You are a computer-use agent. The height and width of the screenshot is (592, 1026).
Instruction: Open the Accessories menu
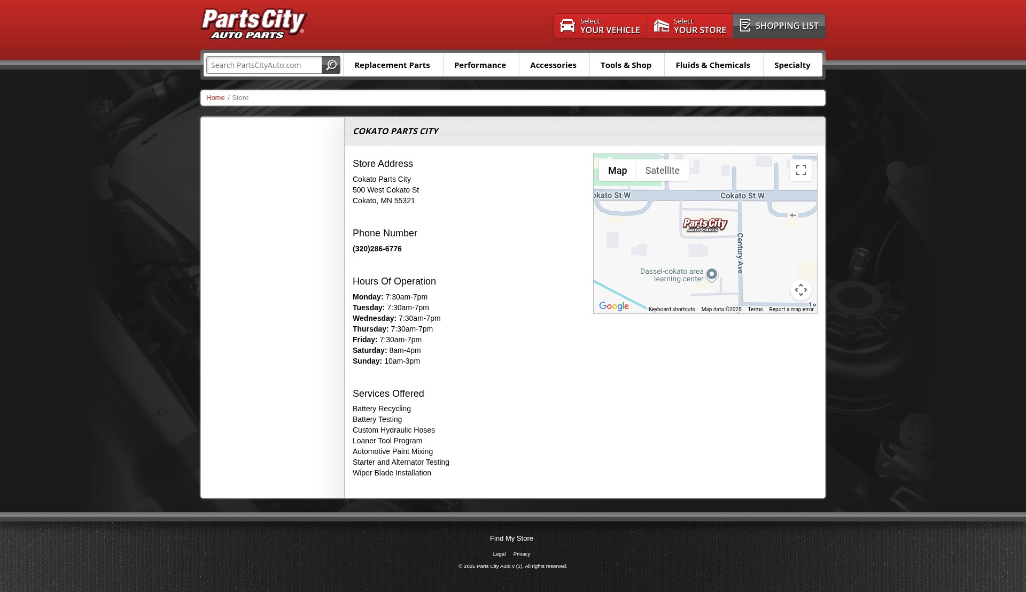[x=553, y=65]
